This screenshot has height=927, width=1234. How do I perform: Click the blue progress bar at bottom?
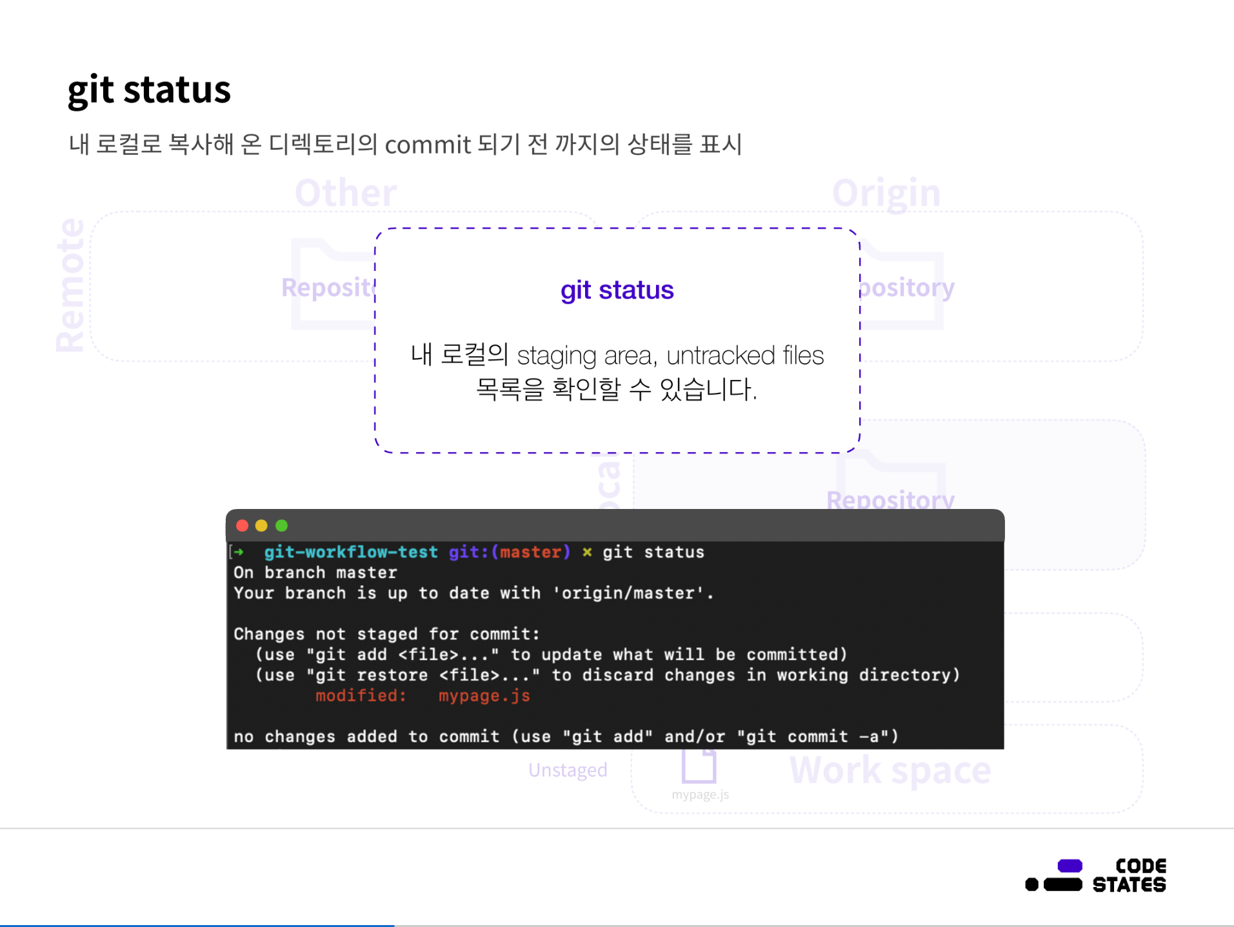click(x=197, y=924)
